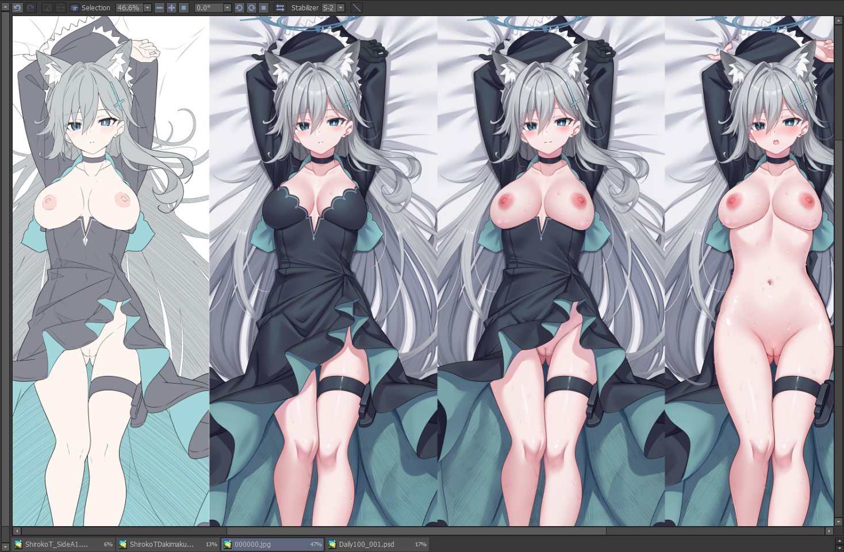Toggle the show Selection eye icon
The height and width of the screenshot is (552, 844).
pos(75,7)
